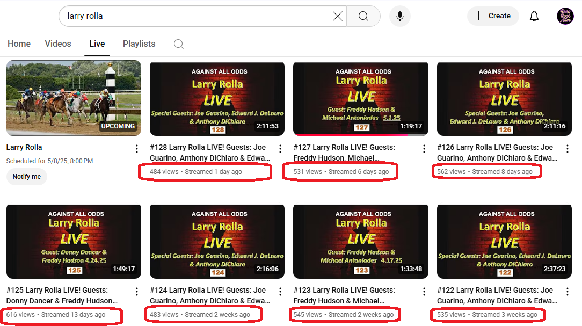Play video #122 thumbnail

(505, 241)
